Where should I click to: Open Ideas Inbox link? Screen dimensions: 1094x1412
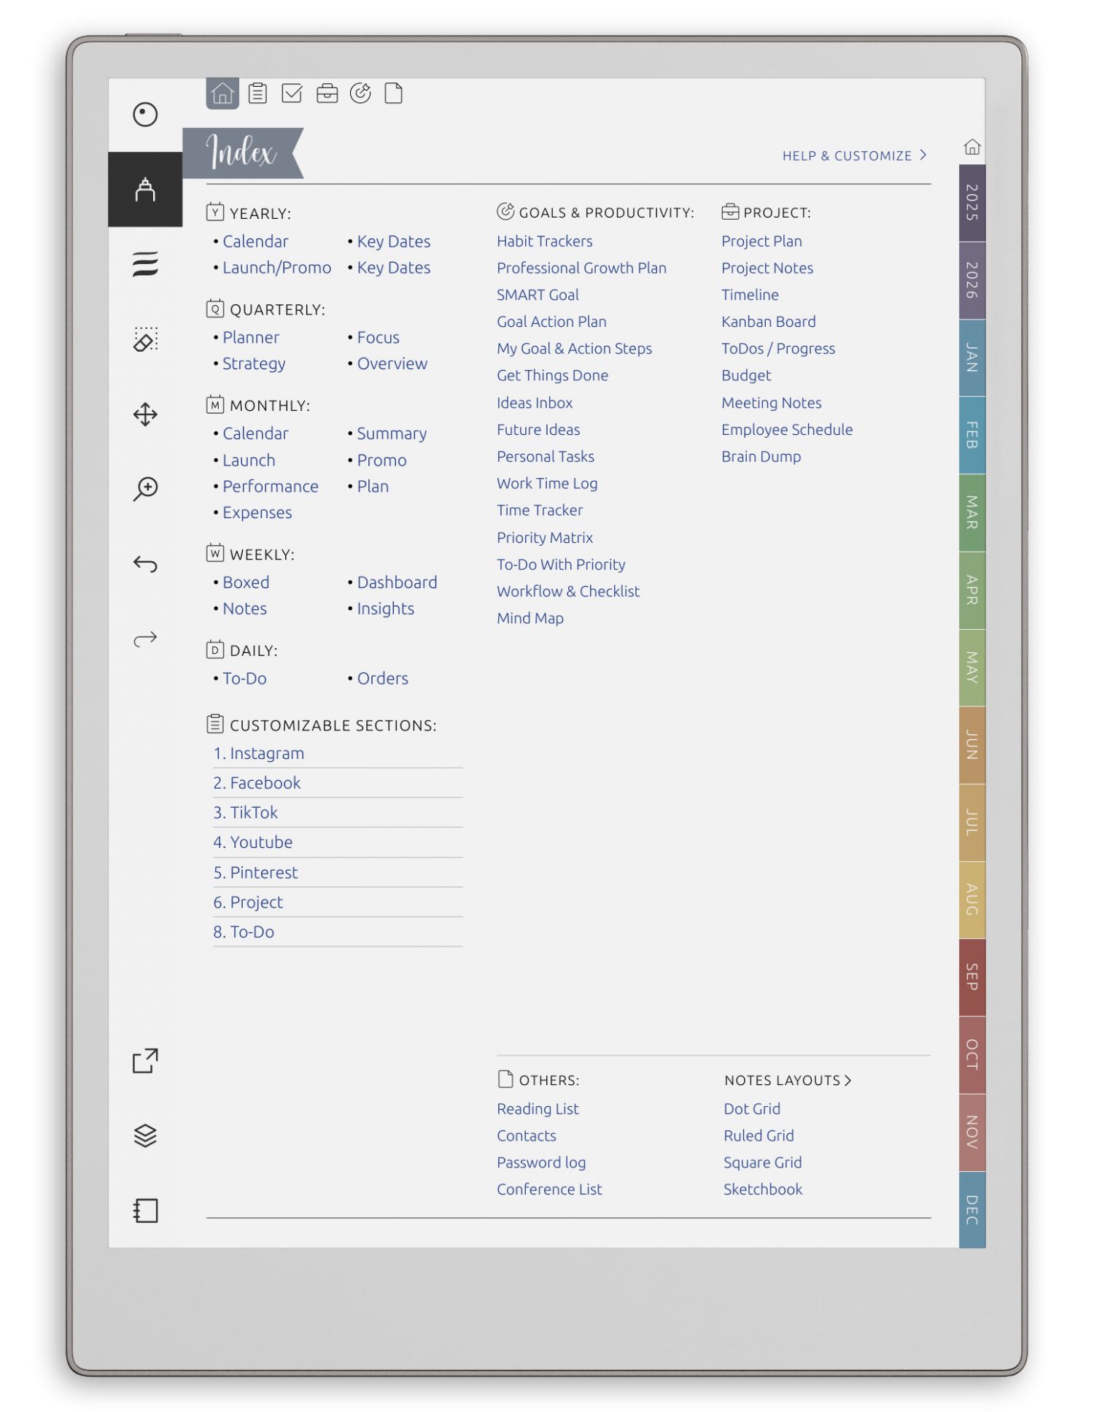tap(535, 403)
